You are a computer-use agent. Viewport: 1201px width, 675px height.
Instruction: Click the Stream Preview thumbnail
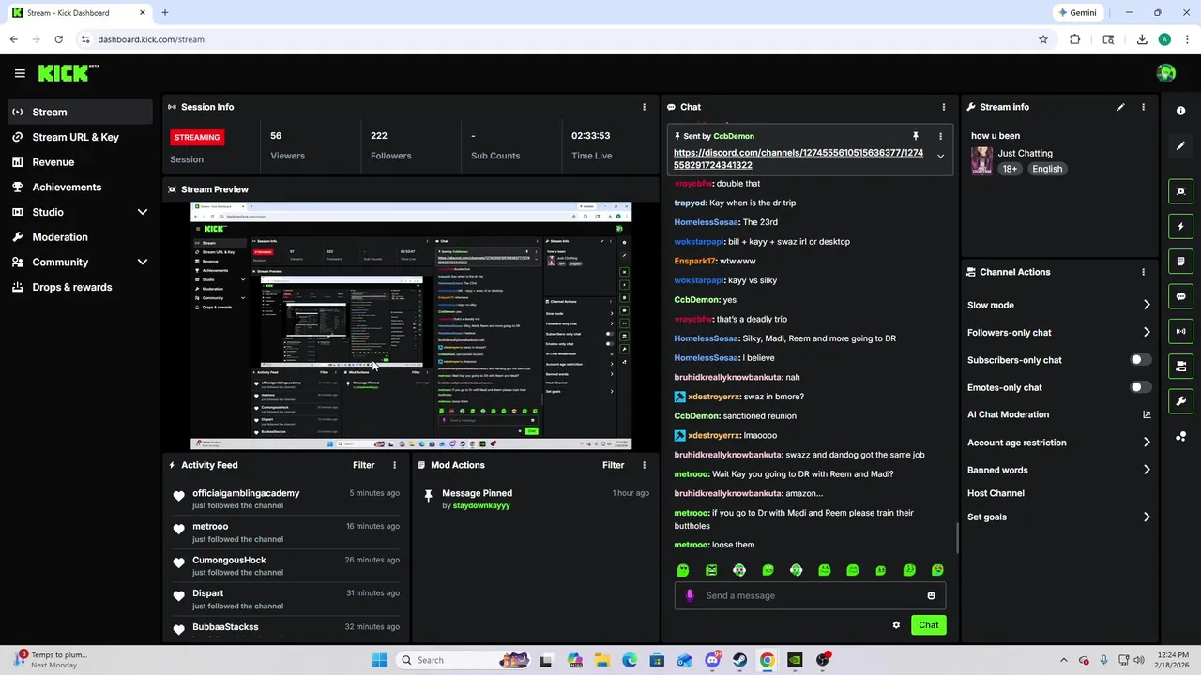(x=411, y=325)
